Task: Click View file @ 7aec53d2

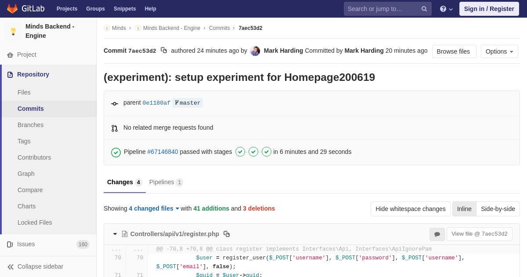Action: (x=480, y=234)
